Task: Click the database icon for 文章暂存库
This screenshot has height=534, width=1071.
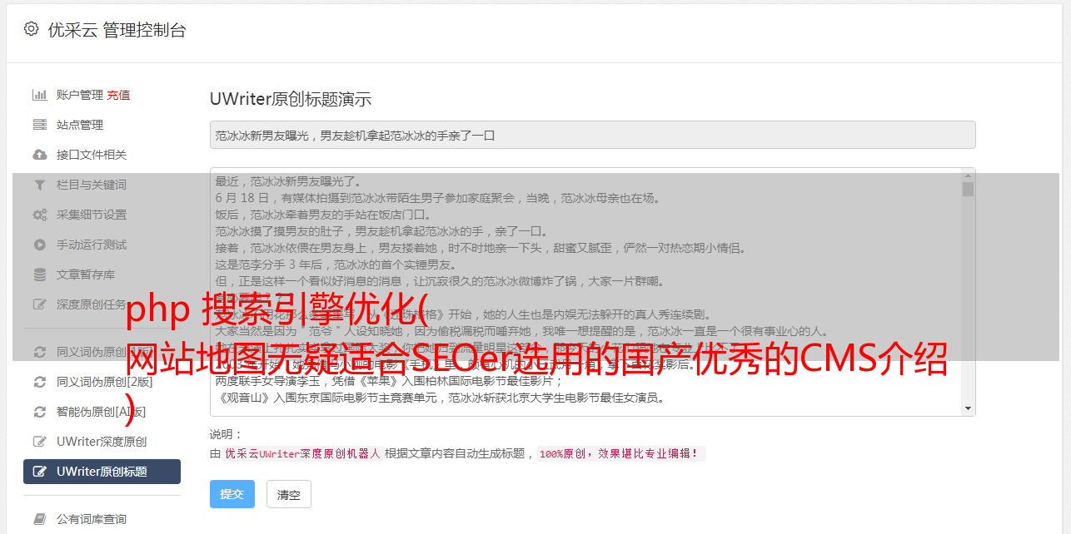Action: point(39,274)
